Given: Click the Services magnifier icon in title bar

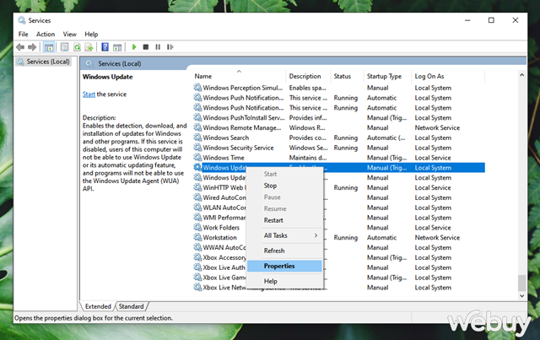Looking at the screenshot, I should click(x=22, y=20).
